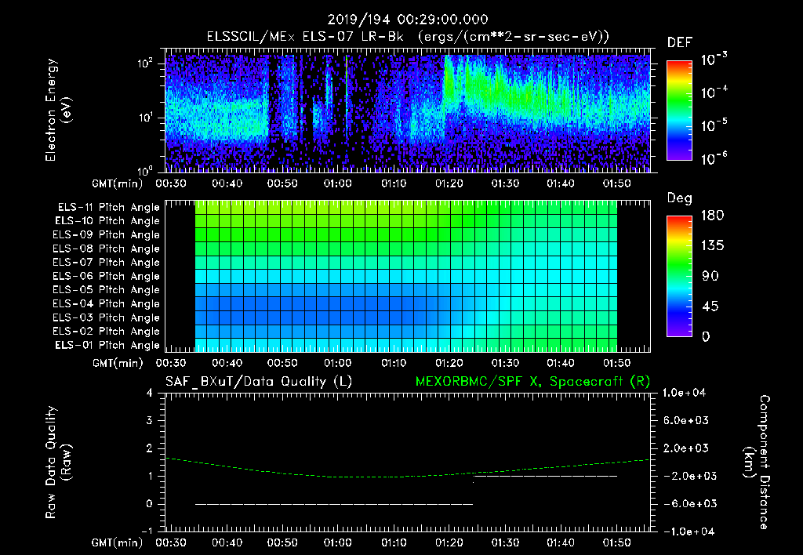The height and width of the screenshot is (555, 803).
Task: Click the Electron Energy (eV) axis label
Action: point(58,111)
